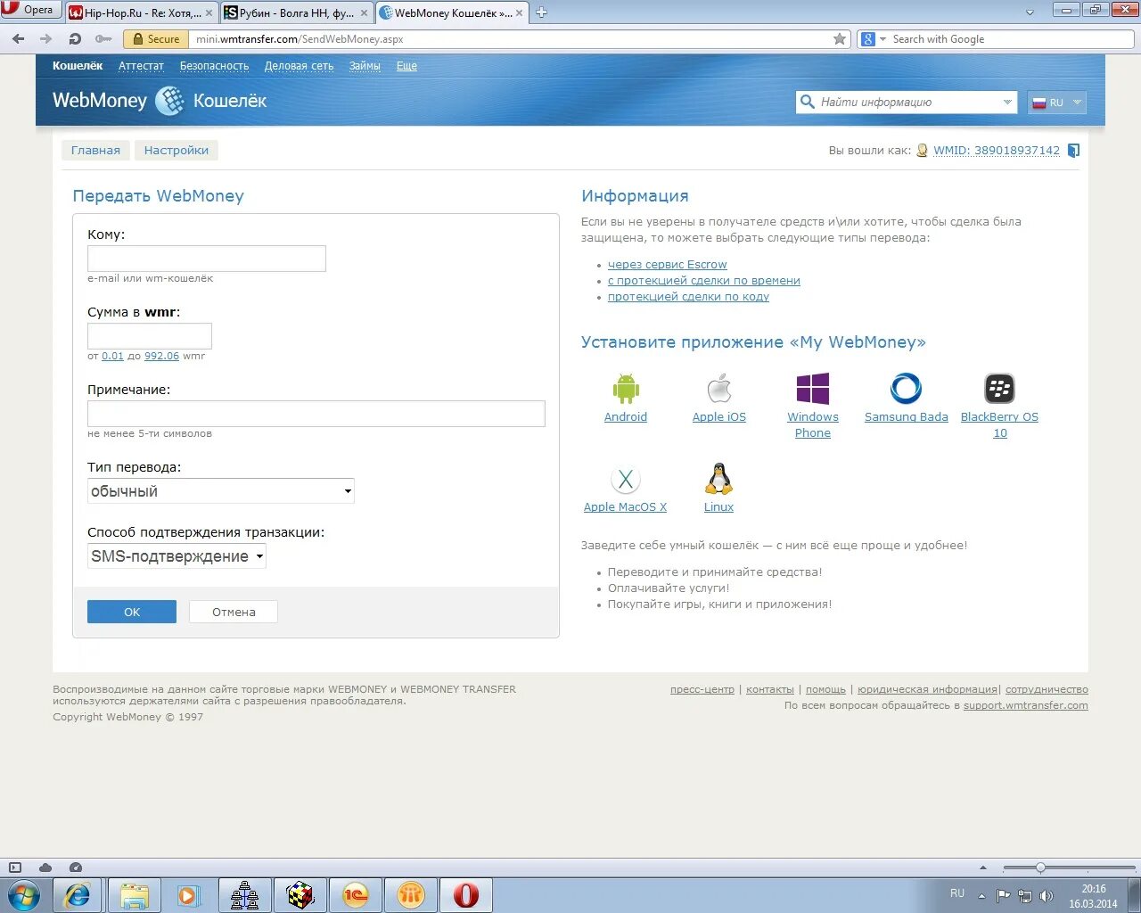Open the support.wmtransfer.com link
1141x913 pixels.
pos(1026,705)
